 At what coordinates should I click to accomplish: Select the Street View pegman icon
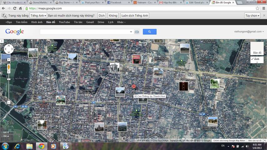tap(9, 67)
